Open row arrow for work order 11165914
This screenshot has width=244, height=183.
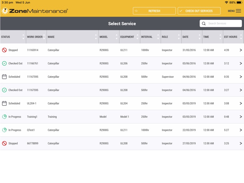click(241, 50)
